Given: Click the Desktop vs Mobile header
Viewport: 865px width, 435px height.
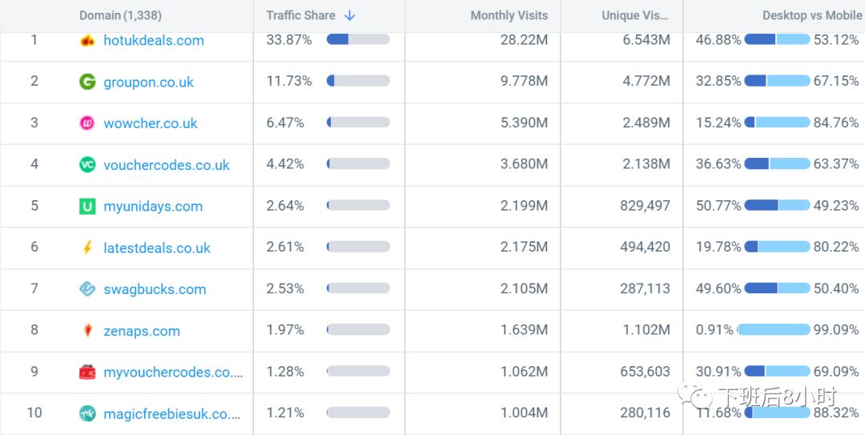Looking at the screenshot, I should [x=811, y=15].
